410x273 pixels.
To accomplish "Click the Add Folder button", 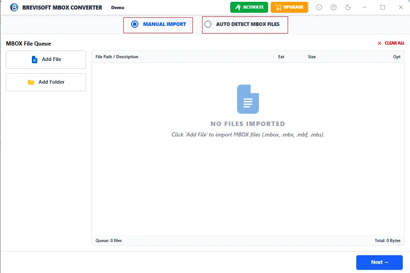I will coord(46,82).
